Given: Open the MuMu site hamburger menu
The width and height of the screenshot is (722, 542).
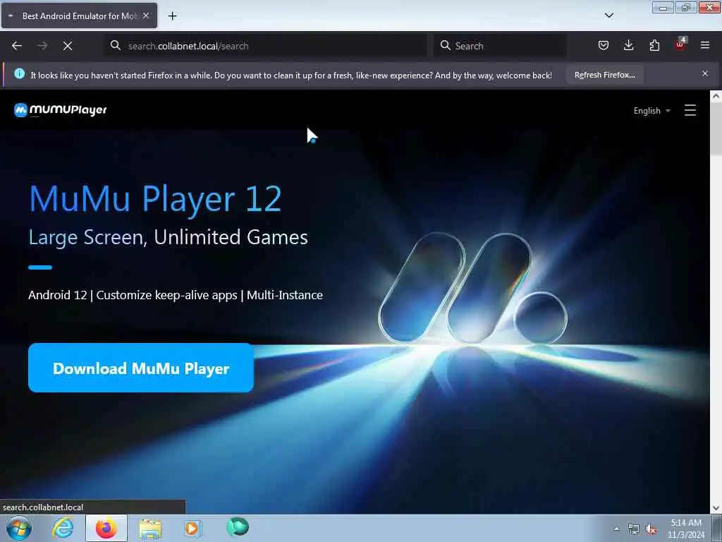Looking at the screenshot, I should (x=690, y=110).
